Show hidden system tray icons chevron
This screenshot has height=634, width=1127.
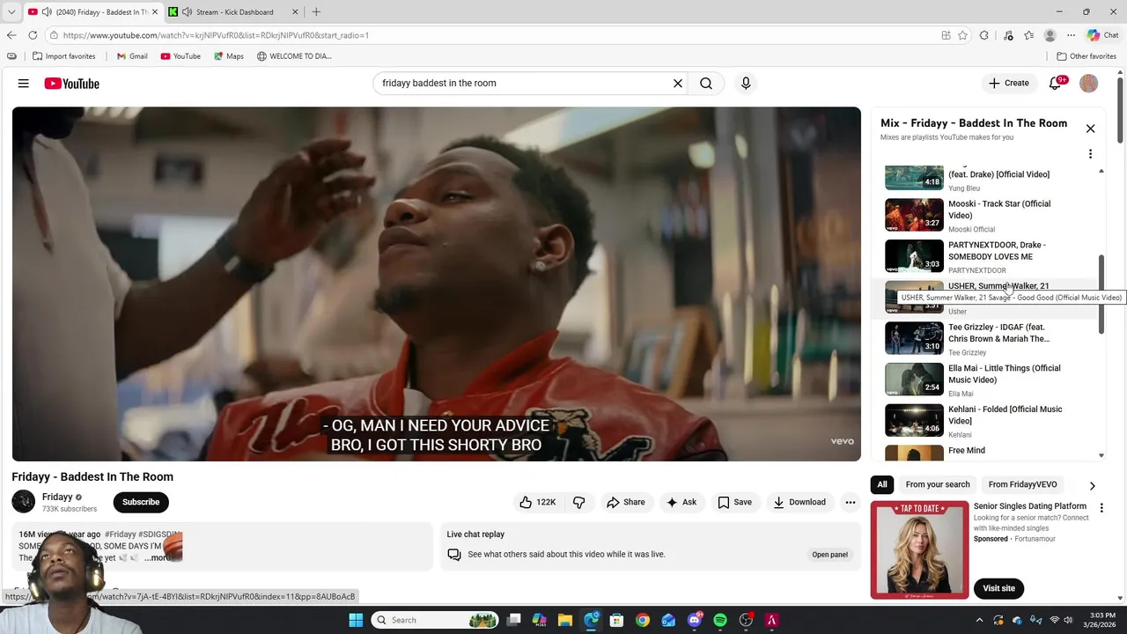[979, 620]
